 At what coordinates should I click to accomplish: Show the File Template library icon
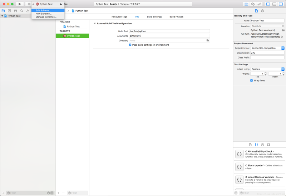[x=250, y=145]
